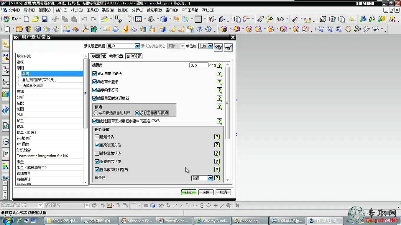The width and height of the screenshot is (401, 225).
Task: Click the Through curve mesh surface icon
Action: click(x=330, y=29)
